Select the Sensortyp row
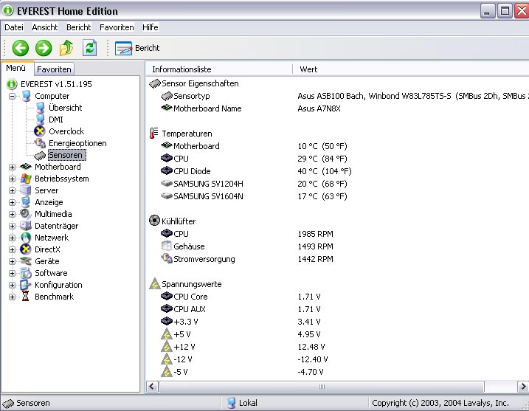Image resolution: width=529 pixels, height=411 pixels. point(337,96)
